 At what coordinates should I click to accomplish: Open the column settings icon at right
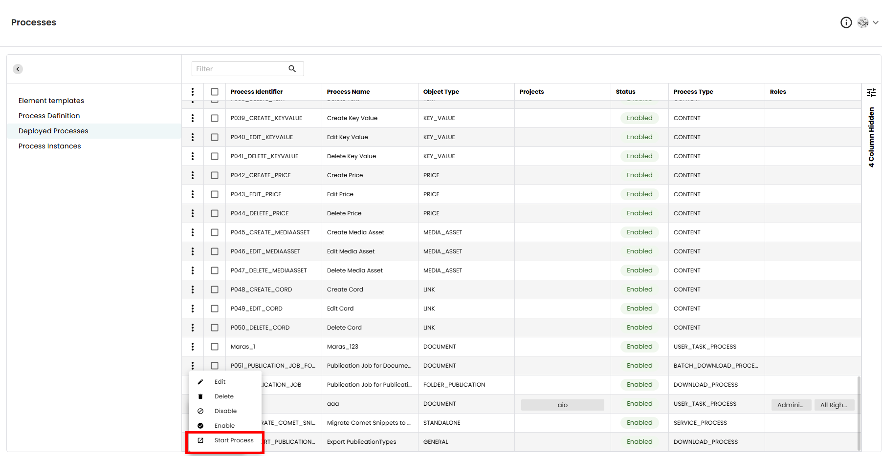coord(871,92)
